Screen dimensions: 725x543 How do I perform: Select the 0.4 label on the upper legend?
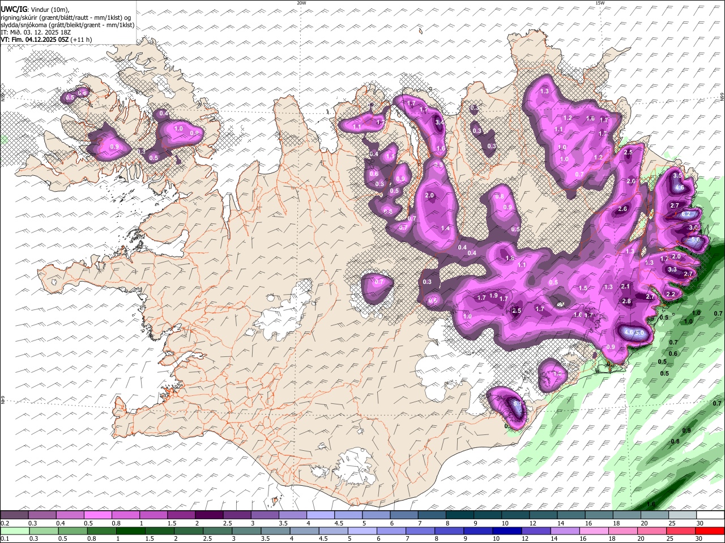point(61,523)
